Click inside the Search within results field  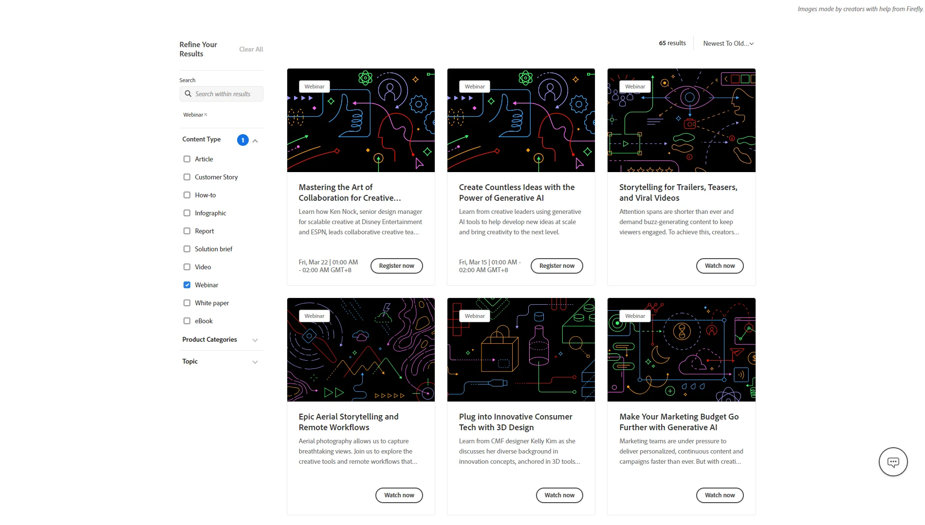coord(224,94)
